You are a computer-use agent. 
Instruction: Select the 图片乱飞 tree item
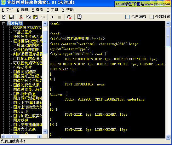(x=20, y=111)
